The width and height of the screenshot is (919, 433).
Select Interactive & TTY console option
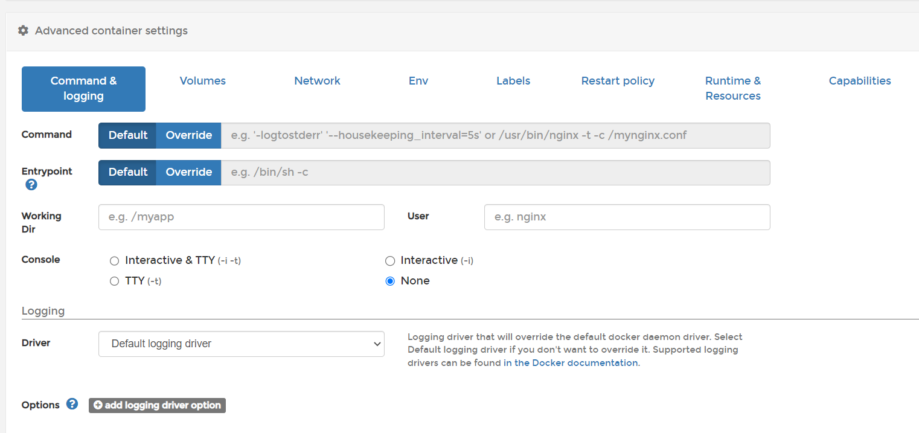[115, 261]
